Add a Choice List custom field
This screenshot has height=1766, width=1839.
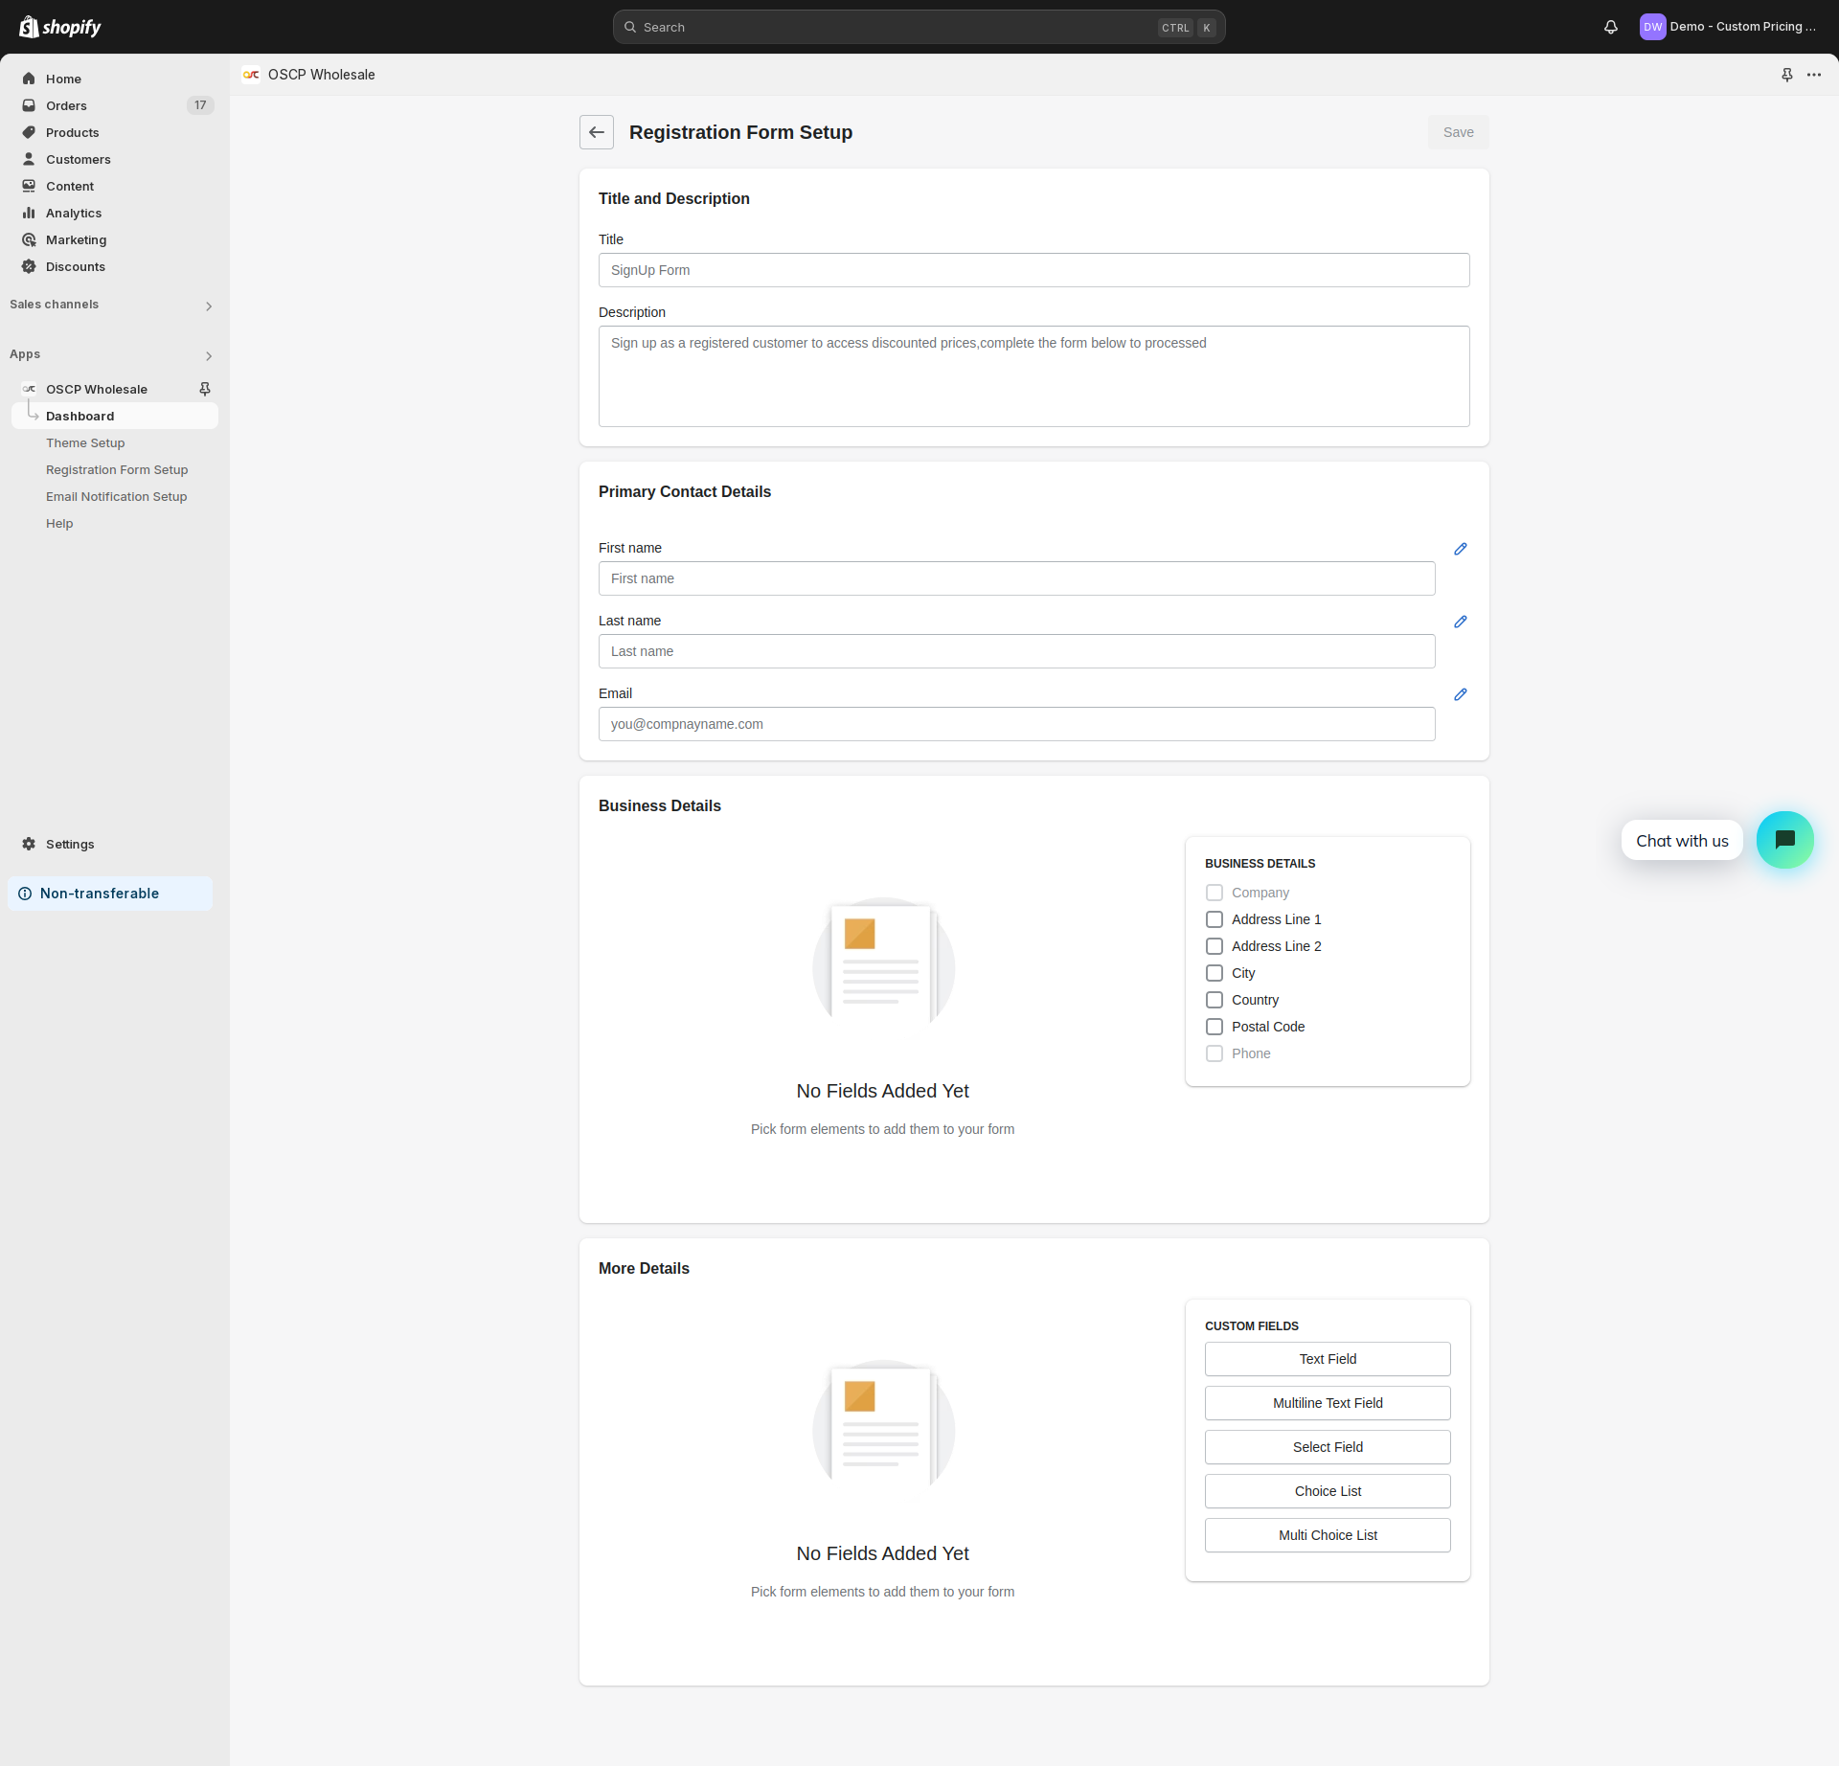pos(1327,1491)
